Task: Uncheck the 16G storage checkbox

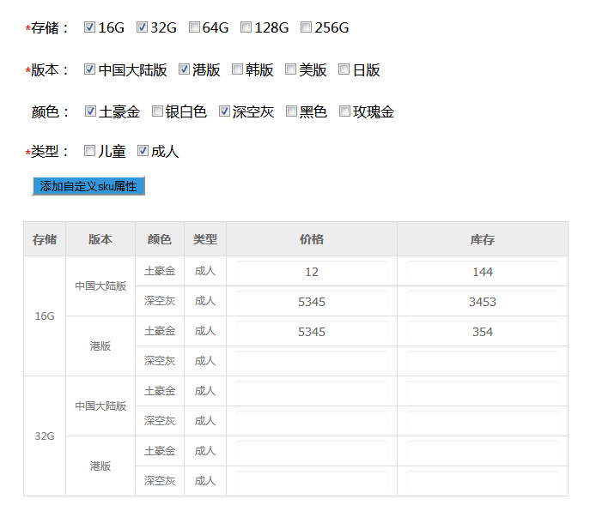Action: [90, 27]
